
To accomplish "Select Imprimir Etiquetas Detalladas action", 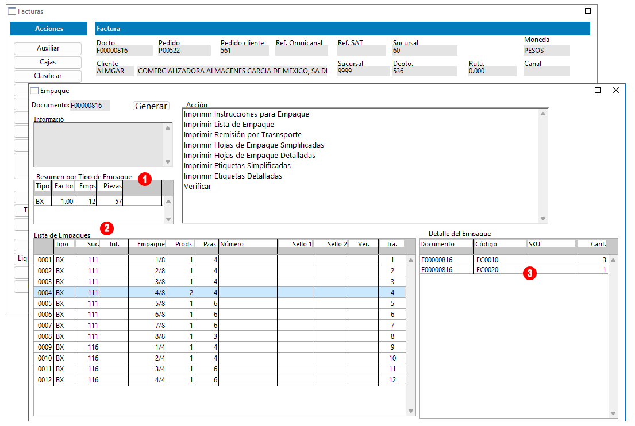I will (233, 176).
